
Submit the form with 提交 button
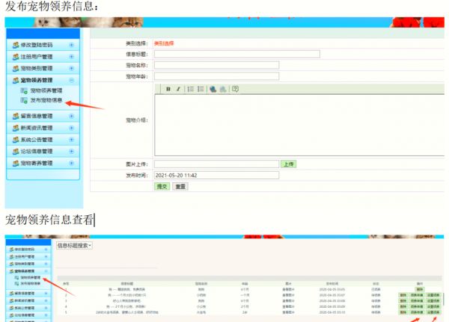(162, 187)
